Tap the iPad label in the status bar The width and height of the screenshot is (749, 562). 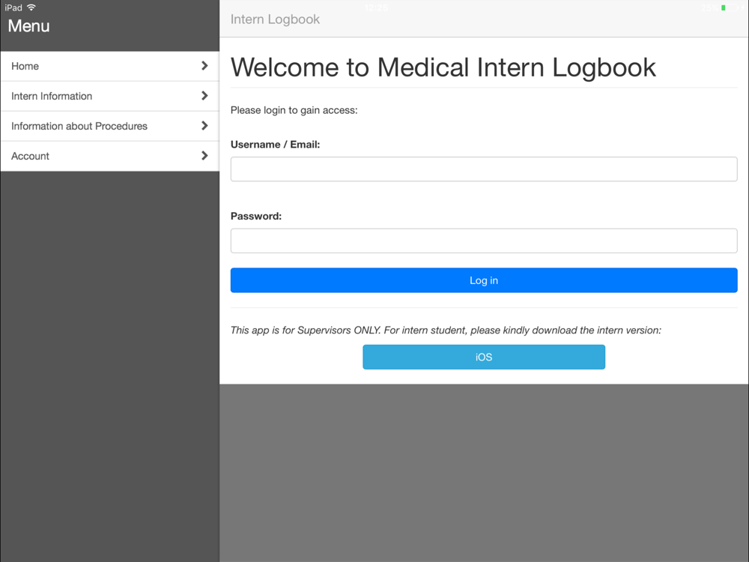13,7
